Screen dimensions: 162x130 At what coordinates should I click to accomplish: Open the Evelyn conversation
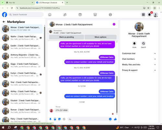point(22,74)
